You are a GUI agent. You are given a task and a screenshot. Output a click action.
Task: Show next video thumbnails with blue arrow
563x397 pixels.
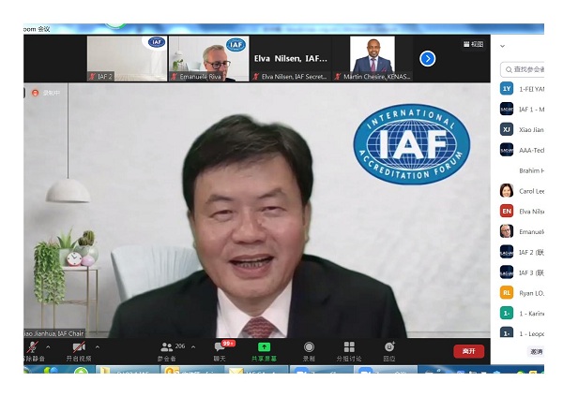pyautogui.click(x=427, y=58)
